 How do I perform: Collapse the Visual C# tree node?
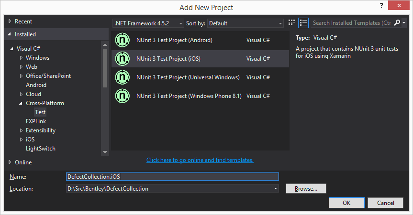pos(11,49)
